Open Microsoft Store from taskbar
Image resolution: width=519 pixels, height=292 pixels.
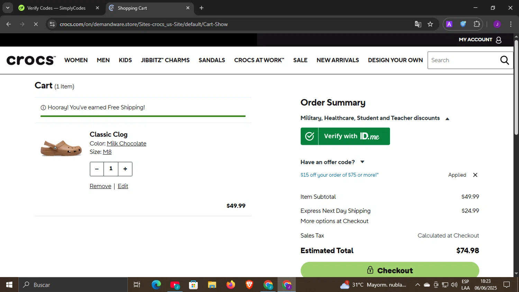(193, 285)
